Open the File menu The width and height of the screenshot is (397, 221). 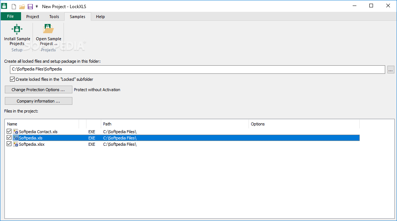[10, 17]
